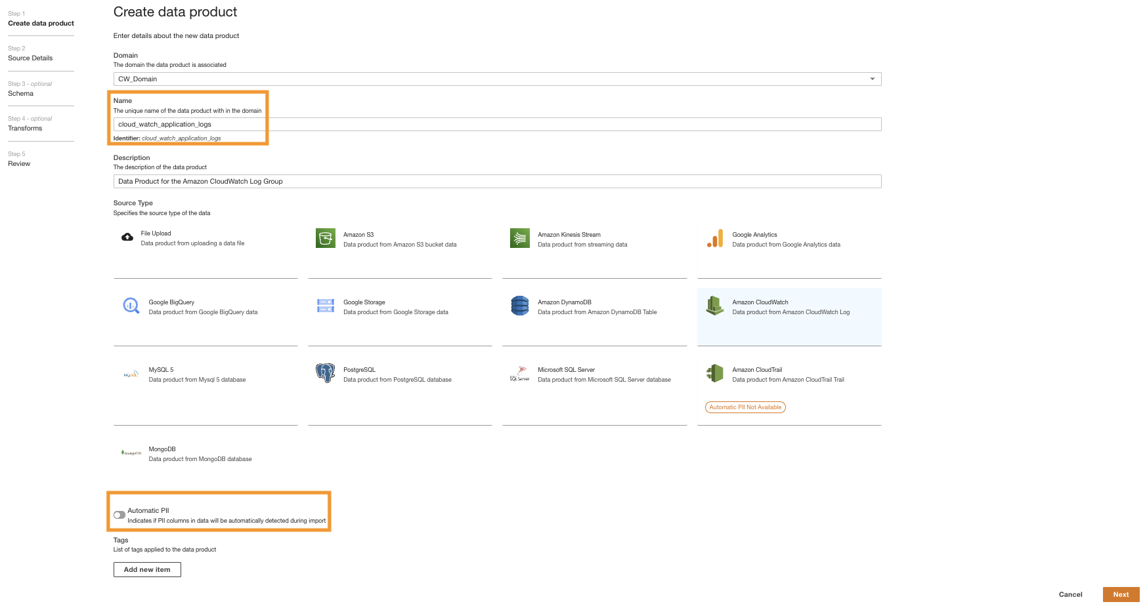Choose the Amazon CloudTrail icon

click(x=715, y=373)
